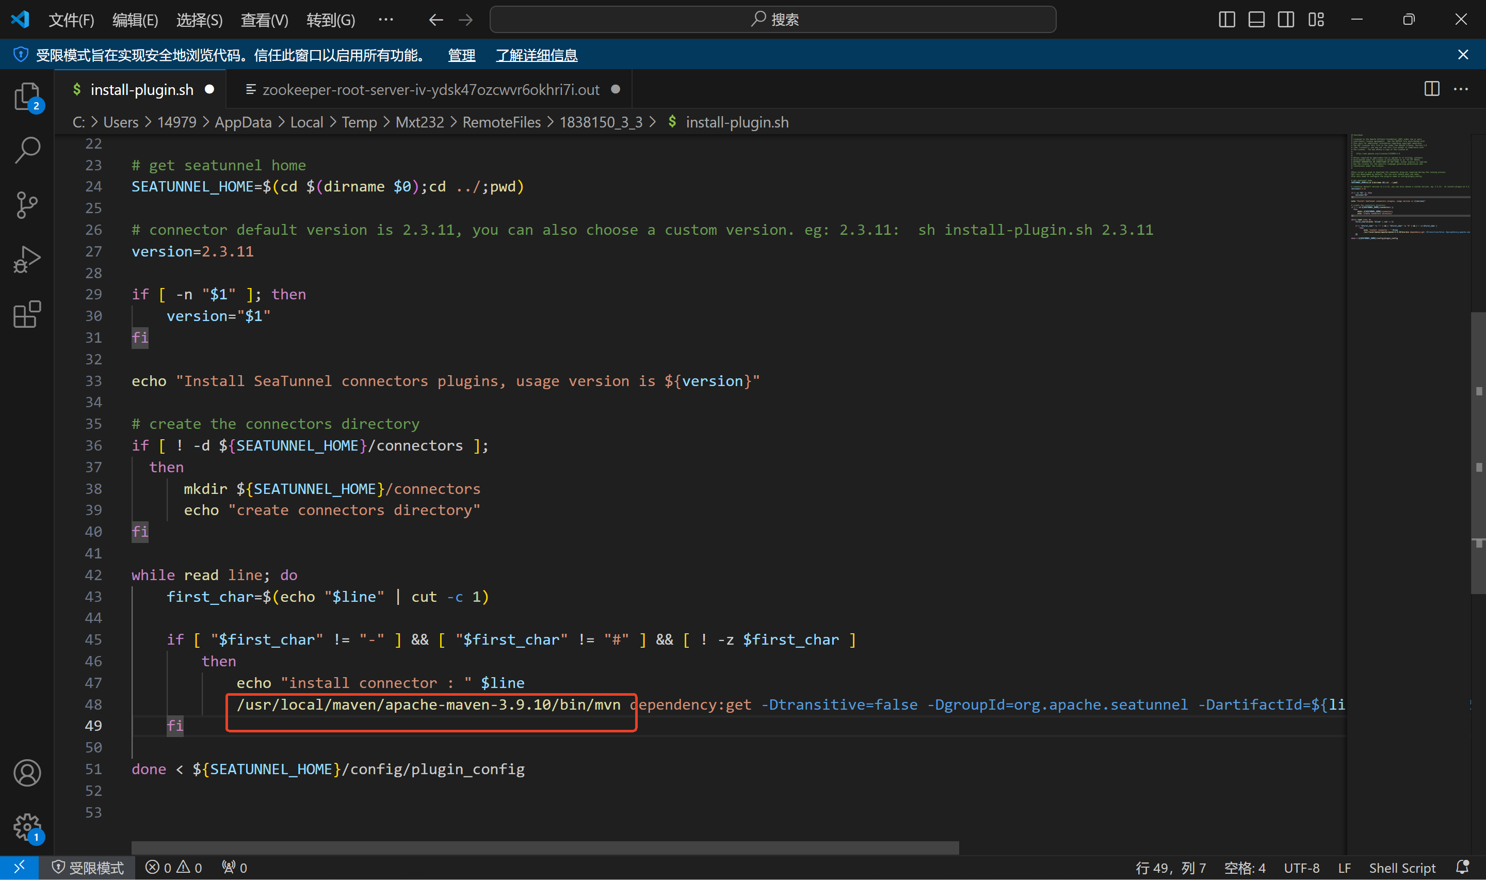Open the 选择(S) menu

(x=199, y=20)
